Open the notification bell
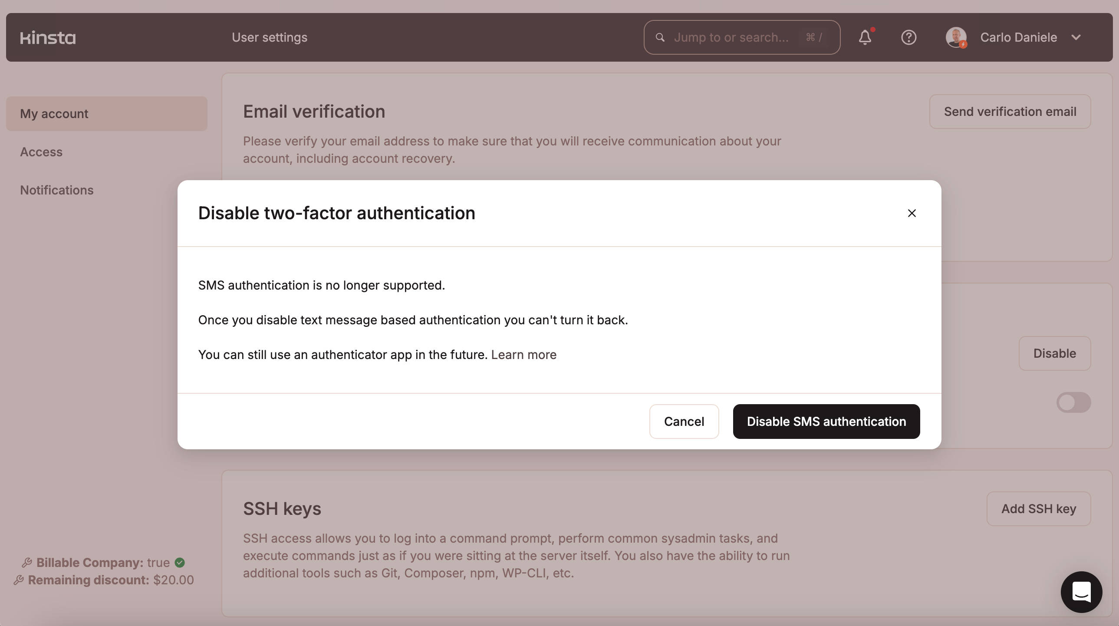 click(865, 37)
